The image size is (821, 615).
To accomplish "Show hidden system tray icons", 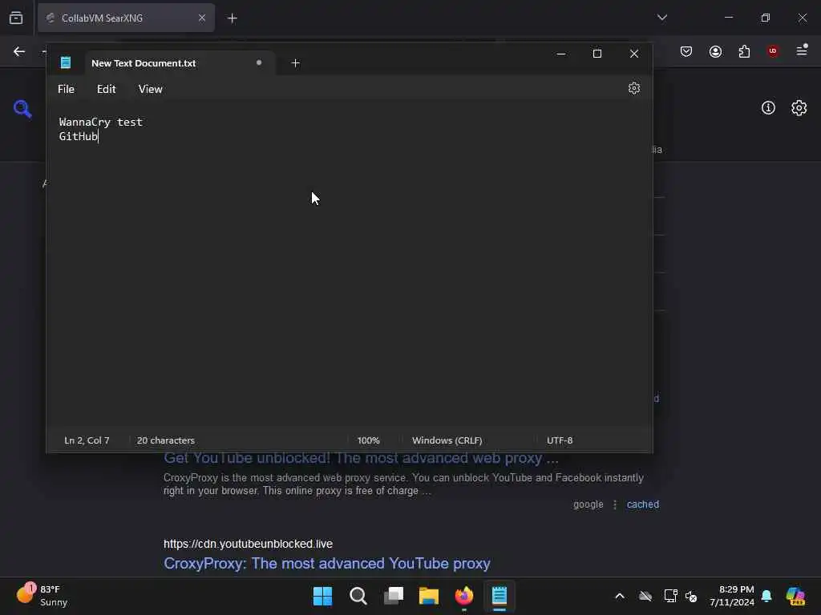I will point(620,596).
